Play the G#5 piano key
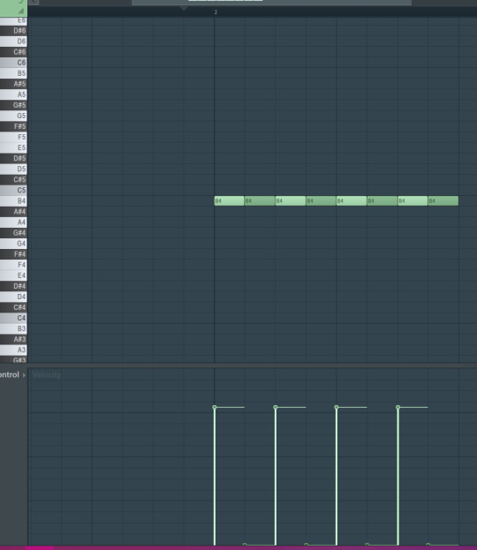The height and width of the screenshot is (550, 477). point(13,105)
